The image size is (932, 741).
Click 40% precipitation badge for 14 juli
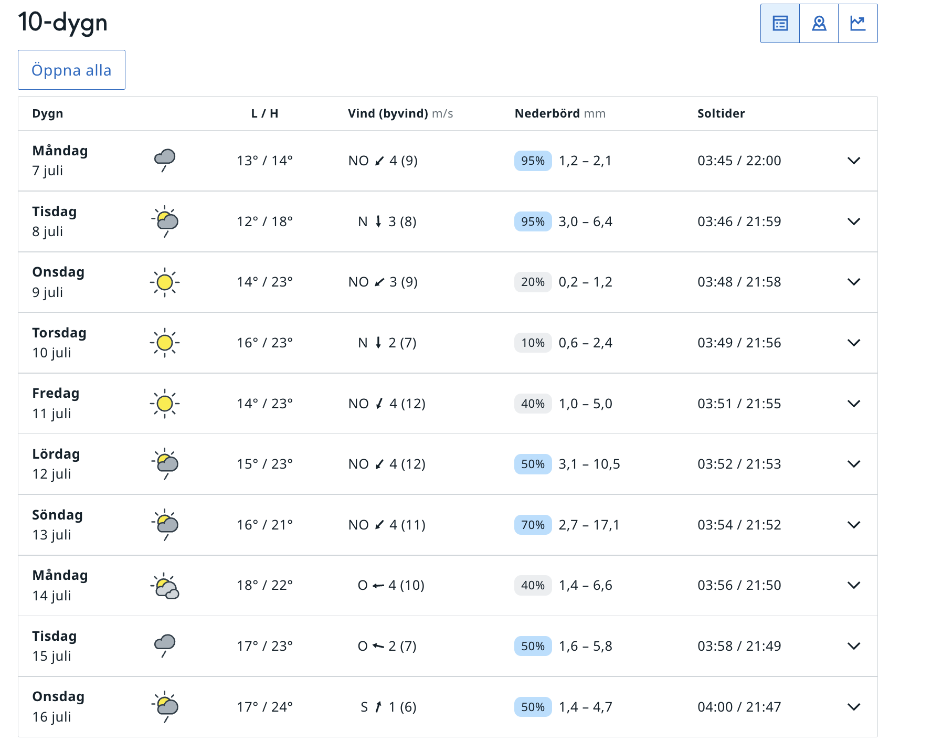point(533,585)
